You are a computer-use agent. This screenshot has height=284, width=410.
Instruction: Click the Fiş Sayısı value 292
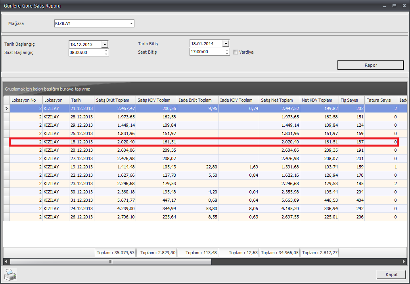click(x=352, y=209)
